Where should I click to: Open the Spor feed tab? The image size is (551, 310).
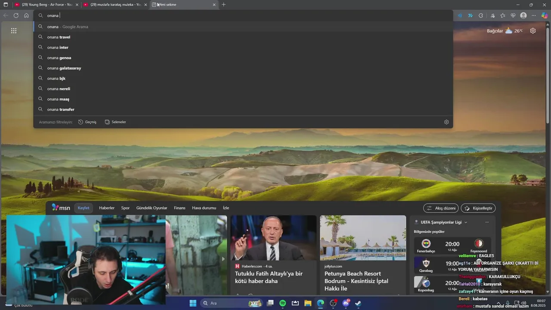(x=125, y=208)
